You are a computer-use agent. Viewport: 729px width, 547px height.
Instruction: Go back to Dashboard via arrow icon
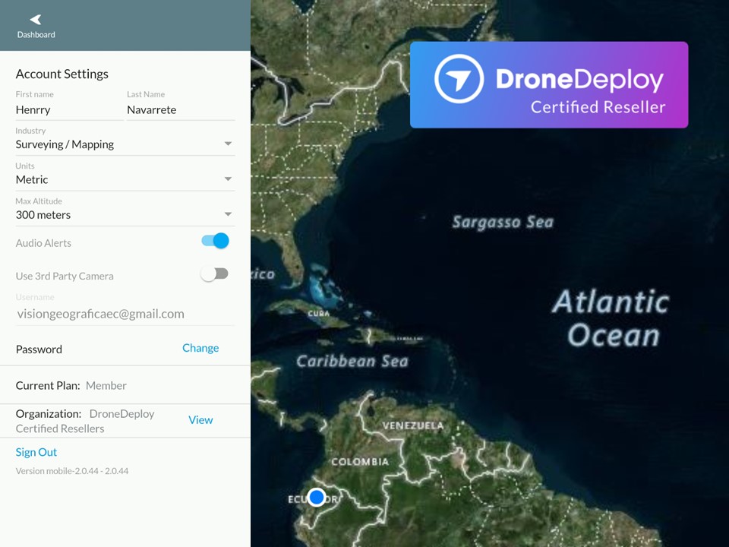[x=36, y=20]
